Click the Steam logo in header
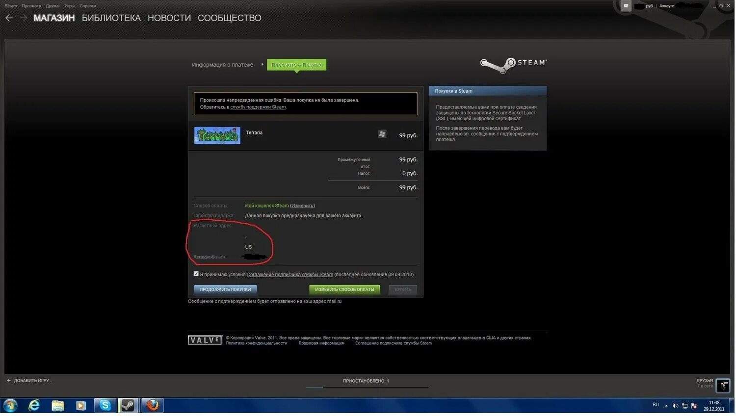This screenshot has width=736, height=416. [x=513, y=64]
